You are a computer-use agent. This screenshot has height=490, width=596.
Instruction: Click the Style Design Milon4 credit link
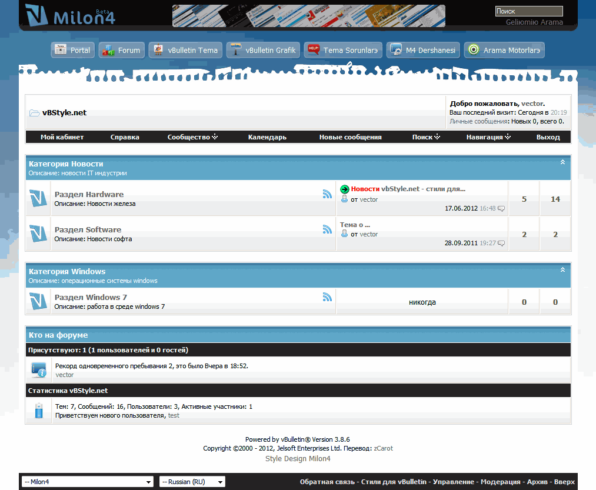tap(298, 459)
